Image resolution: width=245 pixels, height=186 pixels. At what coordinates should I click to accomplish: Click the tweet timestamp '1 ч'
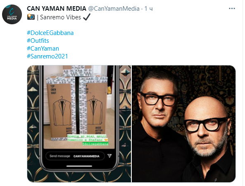pos(148,9)
